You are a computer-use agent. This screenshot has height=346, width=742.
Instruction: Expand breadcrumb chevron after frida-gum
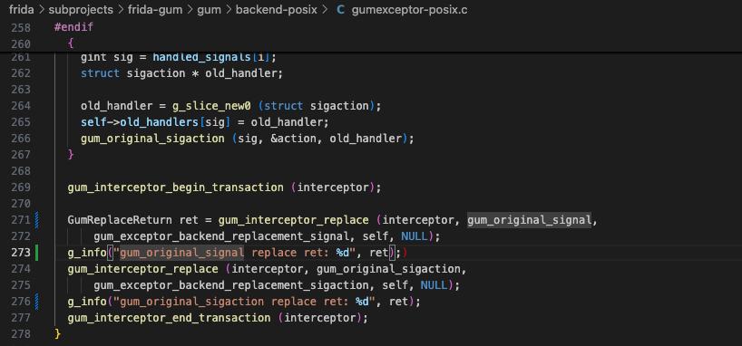[x=190, y=9]
